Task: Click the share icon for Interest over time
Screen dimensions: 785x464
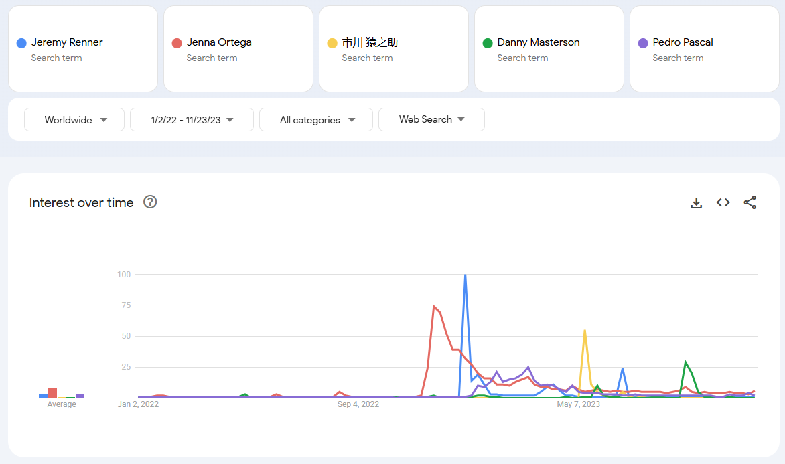Action: tap(750, 202)
